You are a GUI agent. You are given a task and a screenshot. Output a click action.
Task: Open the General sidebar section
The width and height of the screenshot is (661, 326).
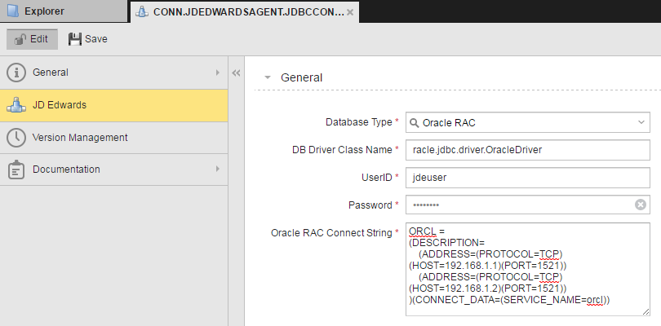(x=113, y=73)
